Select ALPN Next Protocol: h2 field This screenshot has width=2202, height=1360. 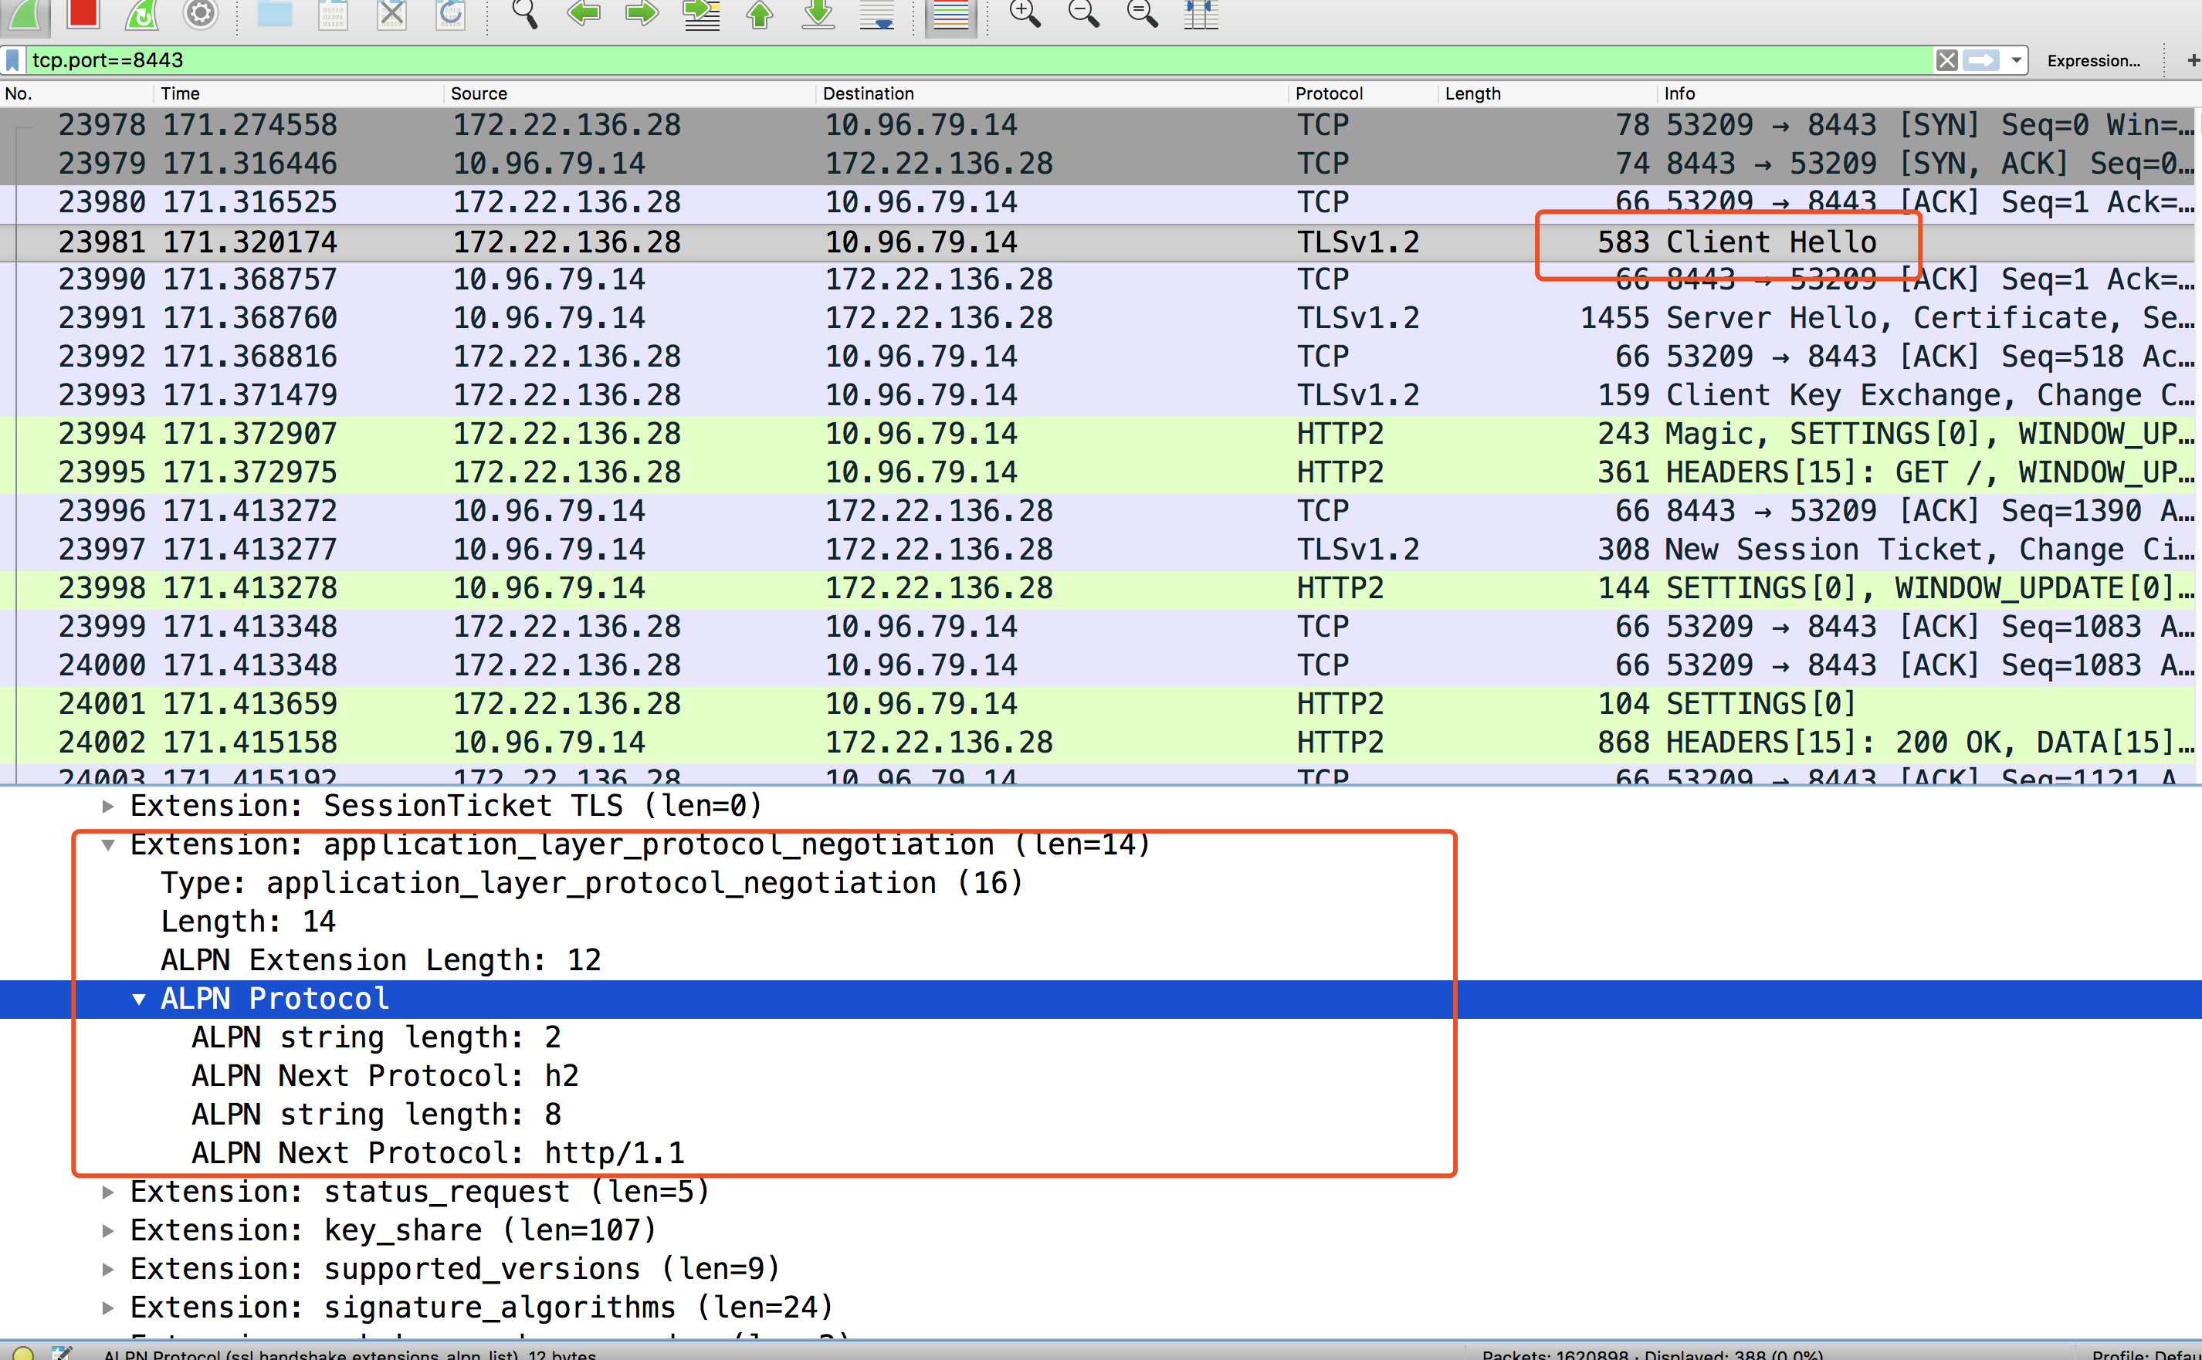coord(385,1077)
